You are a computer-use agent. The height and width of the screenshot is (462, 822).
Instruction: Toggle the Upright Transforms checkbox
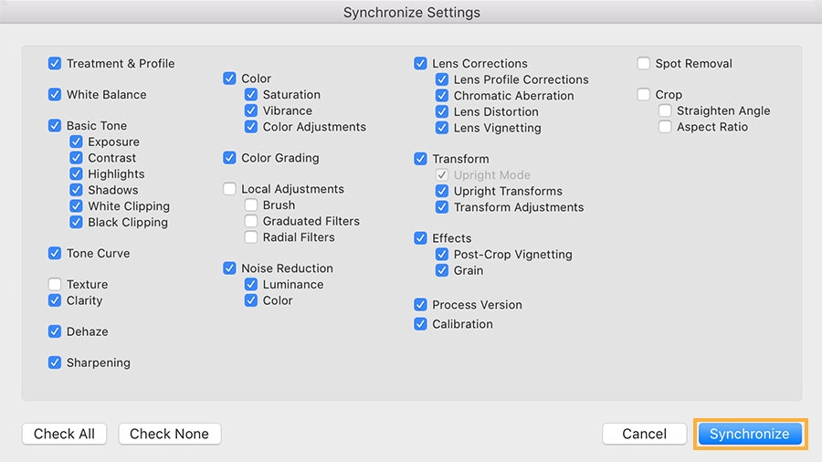coord(442,192)
